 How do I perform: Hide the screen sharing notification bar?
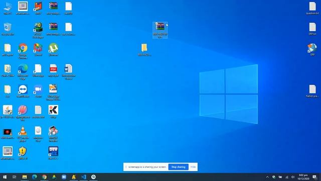(193, 167)
